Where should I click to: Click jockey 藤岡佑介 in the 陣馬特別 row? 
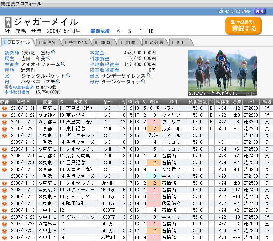171,203
